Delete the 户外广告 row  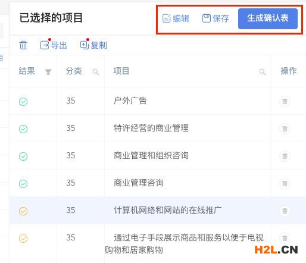click(285, 101)
